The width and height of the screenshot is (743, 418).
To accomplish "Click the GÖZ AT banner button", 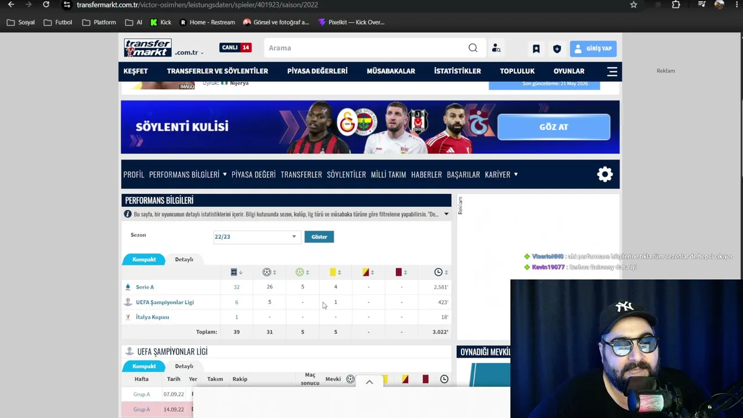I will click(x=554, y=127).
